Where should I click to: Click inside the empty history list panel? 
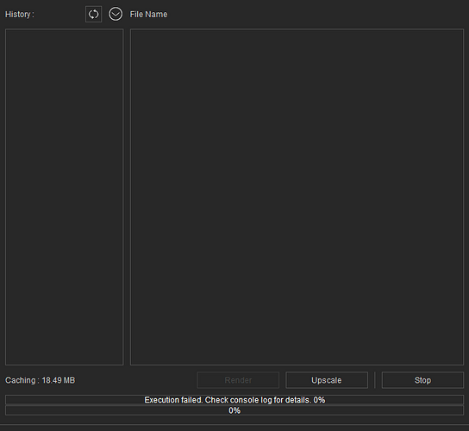point(65,197)
